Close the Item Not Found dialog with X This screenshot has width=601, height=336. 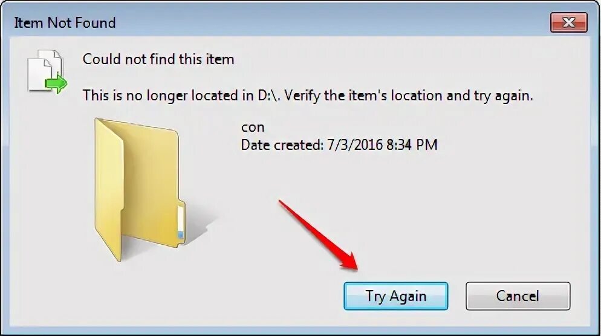pyautogui.click(x=569, y=22)
